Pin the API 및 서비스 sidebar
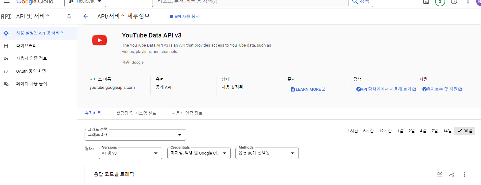481x185 pixels. pyautogui.click(x=69, y=16)
